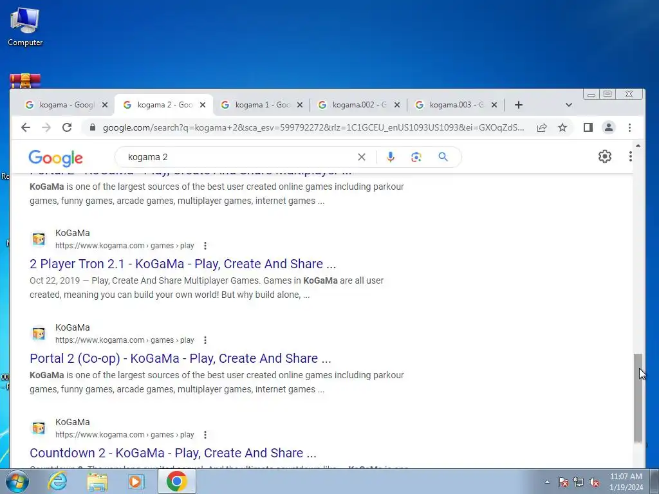
Task: Close the 'kogama - Google' tab
Action: pos(105,105)
